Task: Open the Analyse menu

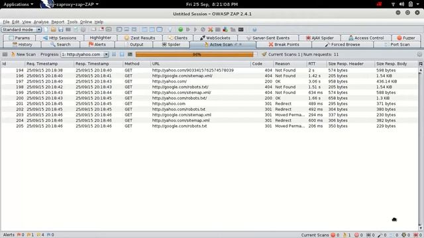Action: 41,22
